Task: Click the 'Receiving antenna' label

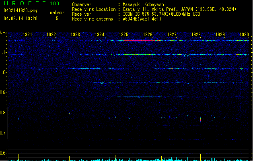Action: (93, 19)
